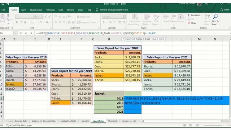
Task: Click the accounting dollar format icon
Action: 104,22
